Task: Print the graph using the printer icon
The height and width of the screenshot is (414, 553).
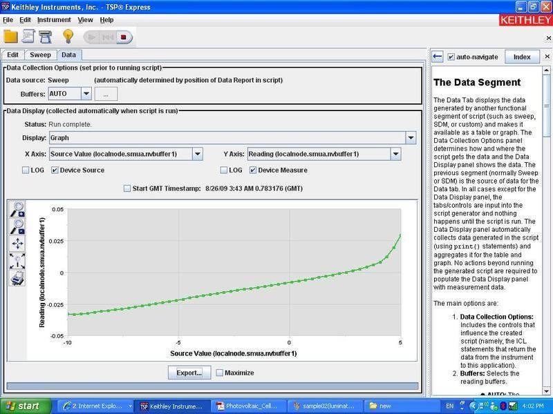Action: (x=18, y=277)
